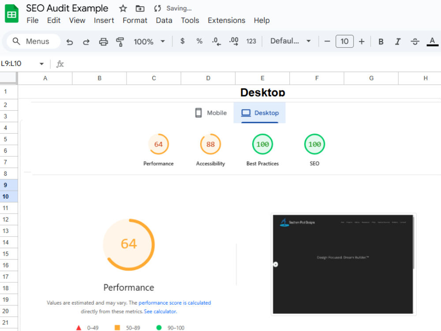Increase decimal places
The height and width of the screenshot is (331, 441).
pos(234,41)
